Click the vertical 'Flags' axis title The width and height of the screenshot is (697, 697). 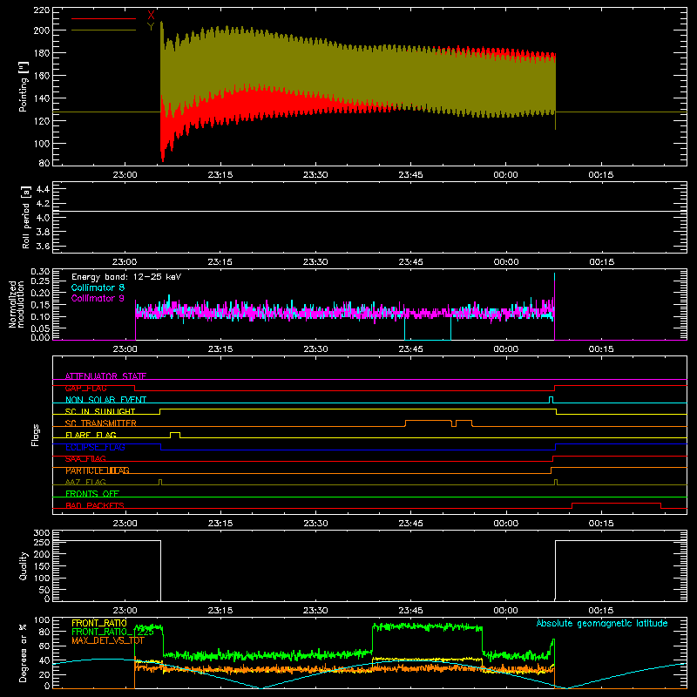[35, 435]
